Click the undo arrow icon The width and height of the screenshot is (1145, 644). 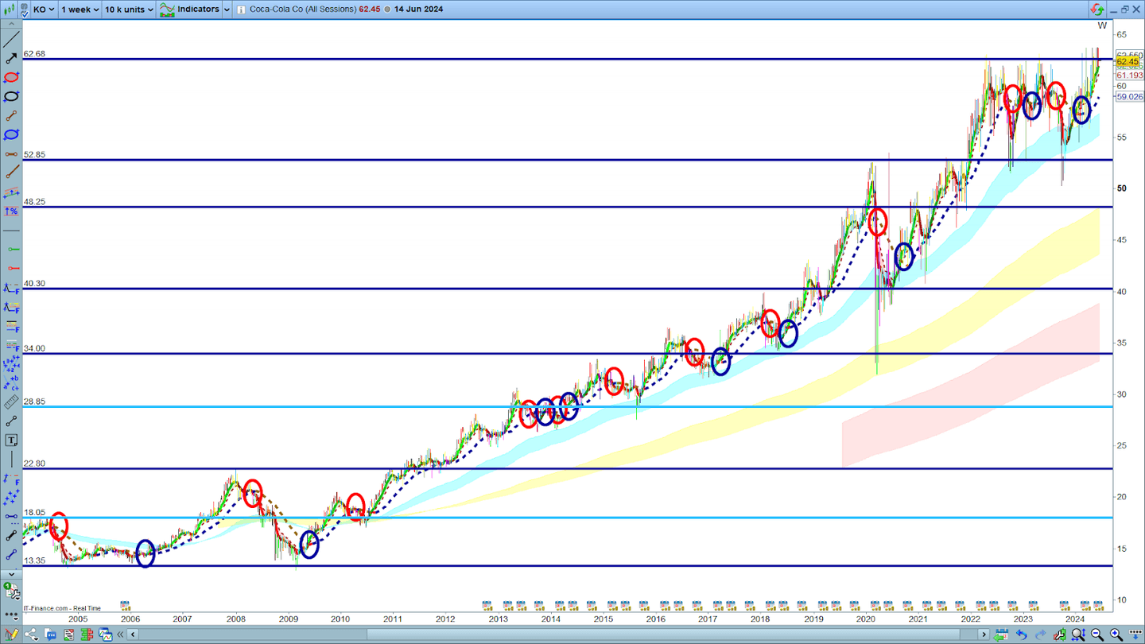(x=1021, y=634)
